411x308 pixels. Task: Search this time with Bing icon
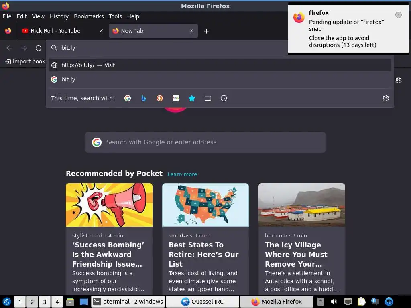click(144, 98)
